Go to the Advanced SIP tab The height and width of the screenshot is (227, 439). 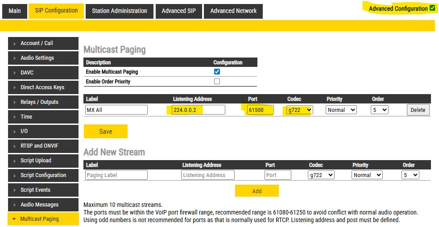[178, 11]
